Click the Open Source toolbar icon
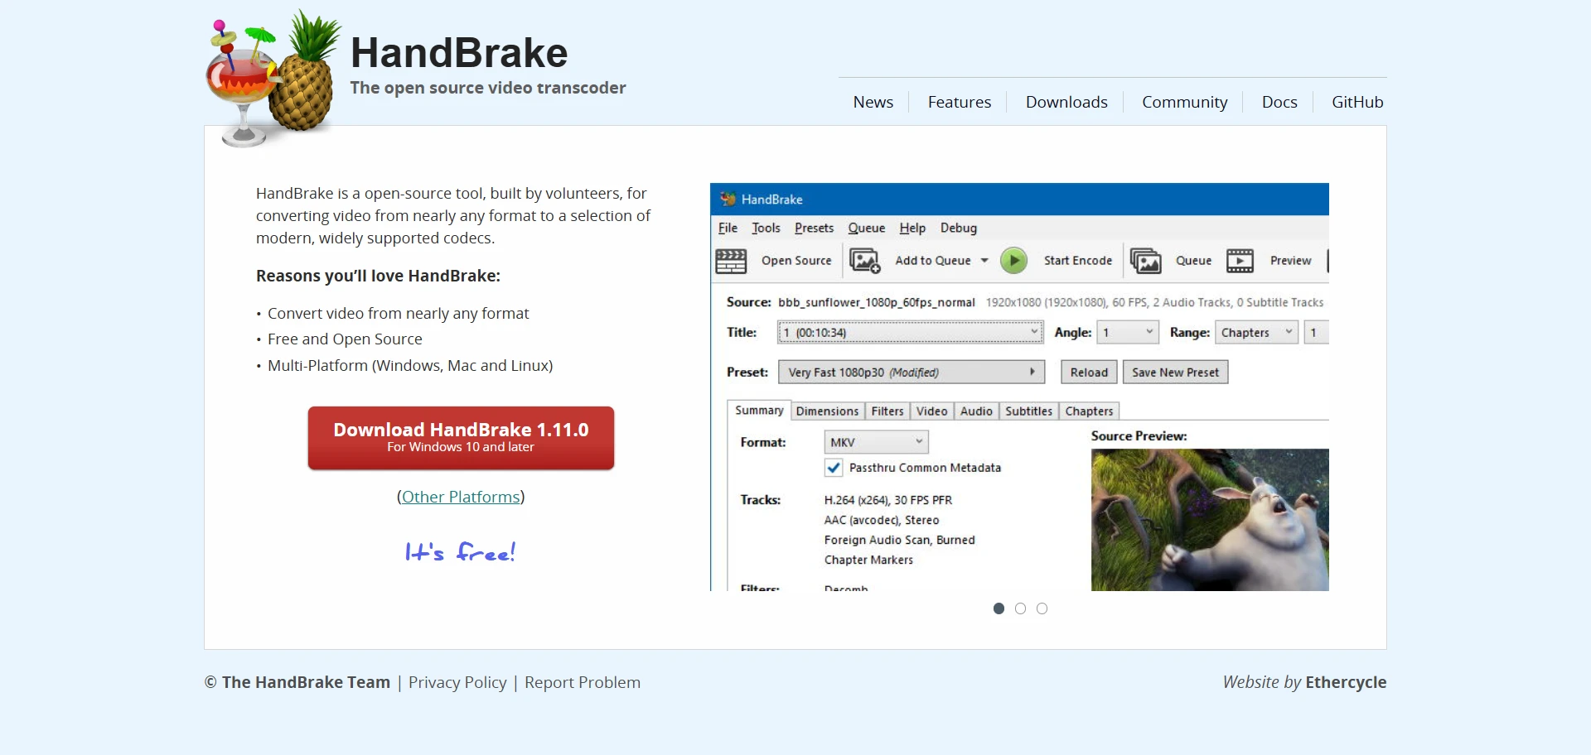The width and height of the screenshot is (1591, 755). pos(732,260)
